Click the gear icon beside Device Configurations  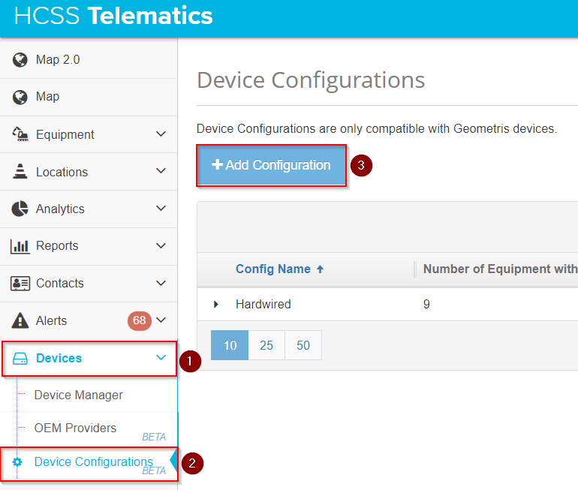tap(17, 462)
